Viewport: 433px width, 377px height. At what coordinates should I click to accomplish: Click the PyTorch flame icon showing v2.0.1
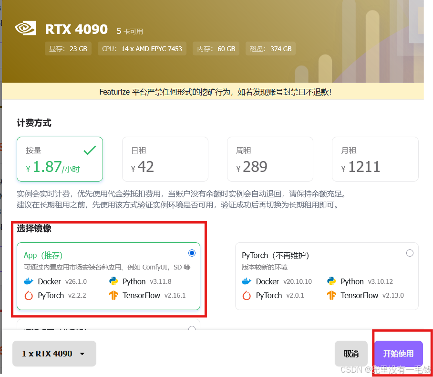pos(246,295)
